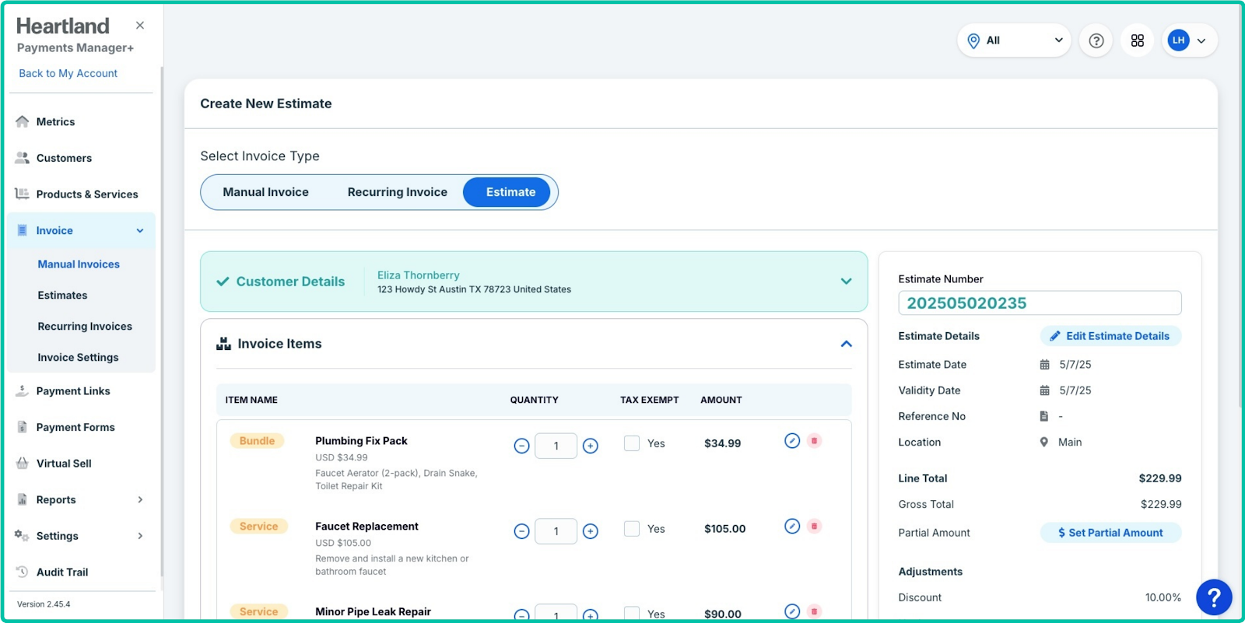Click the edit icon for Plumbing Fix Pack
The image size is (1245, 623).
pos(792,441)
